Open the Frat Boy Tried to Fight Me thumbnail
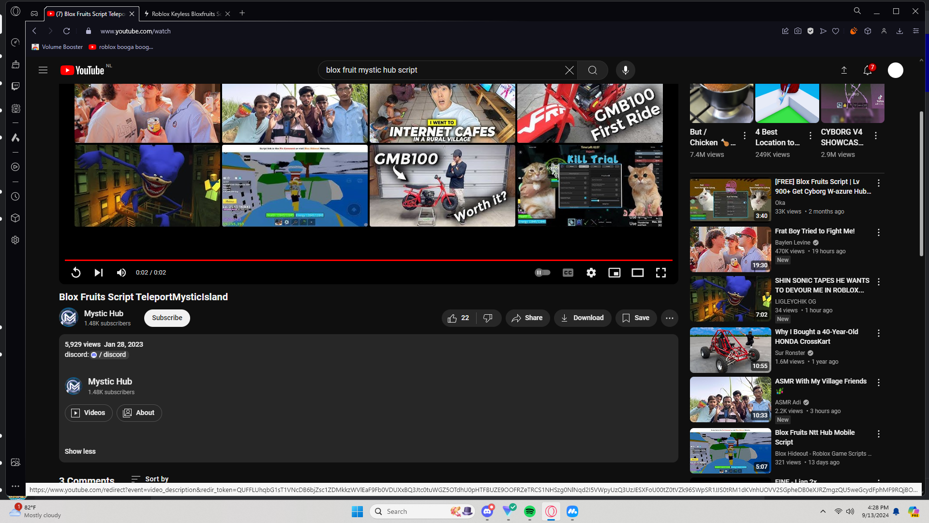Image resolution: width=929 pixels, height=523 pixels. point(731,249)
